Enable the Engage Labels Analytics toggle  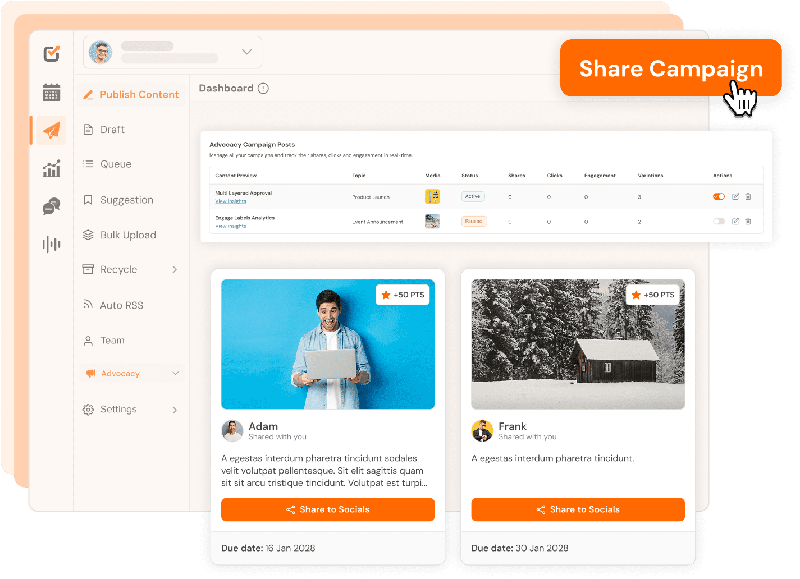coord(719,221)
